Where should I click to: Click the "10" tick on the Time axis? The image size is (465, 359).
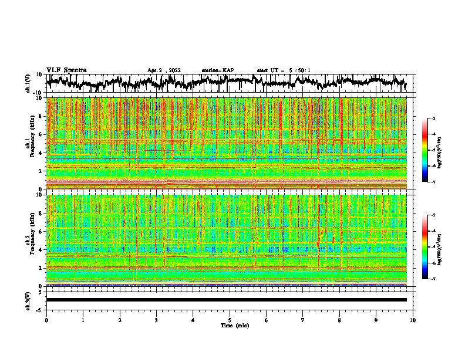pyautogui.click(x=413, y=320)
